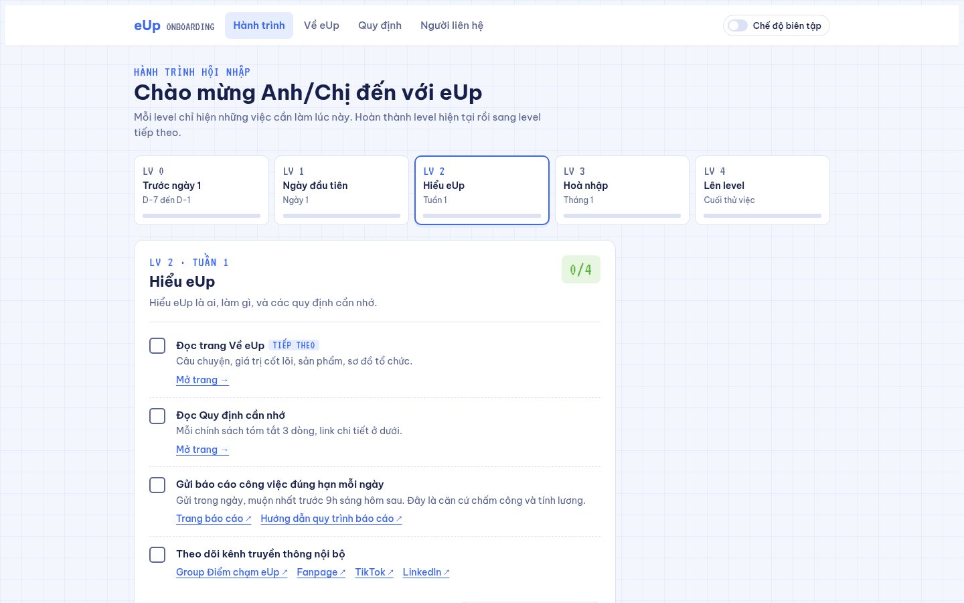Click Theo dõi kênh truyền thông nội bộ title

click(260, 554)
